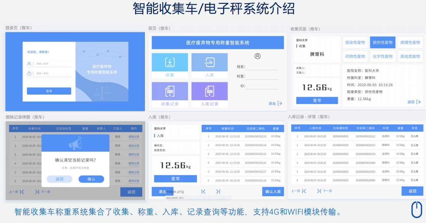This screenshot has width=426, height=223.
Task: Click the 收集 download icon tile
Action: [x=170, y=63]
